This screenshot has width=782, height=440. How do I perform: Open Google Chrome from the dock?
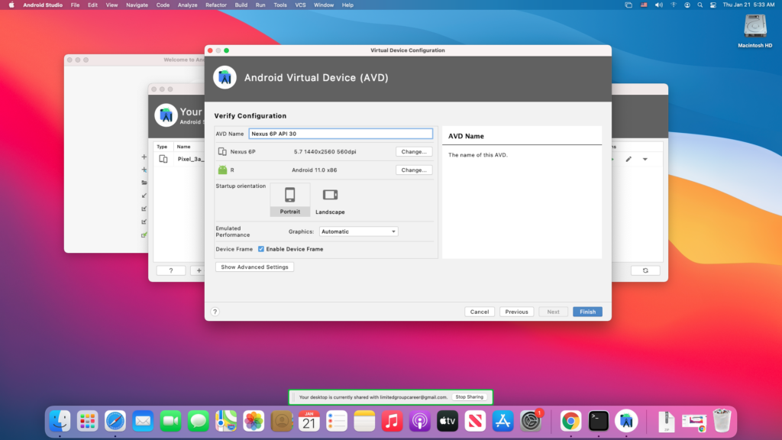(x=570, y=421)
